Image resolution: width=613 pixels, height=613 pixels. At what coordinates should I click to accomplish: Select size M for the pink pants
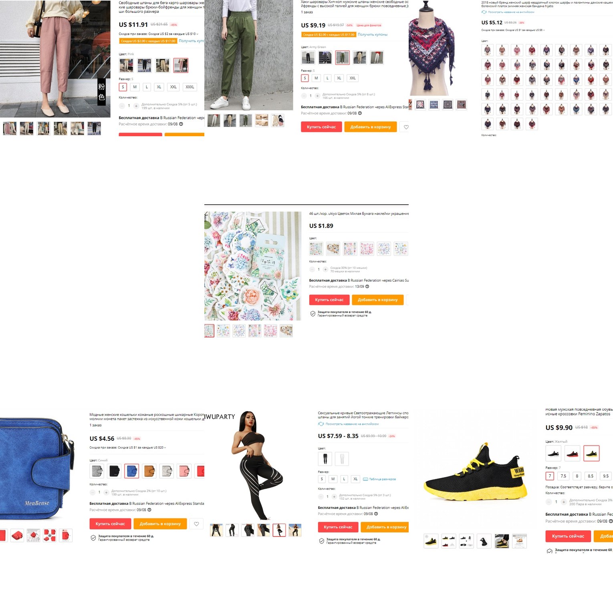(x=135, y=87)
